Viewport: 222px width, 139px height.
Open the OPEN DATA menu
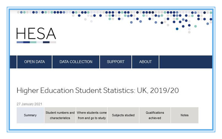[x=34, y=62]
